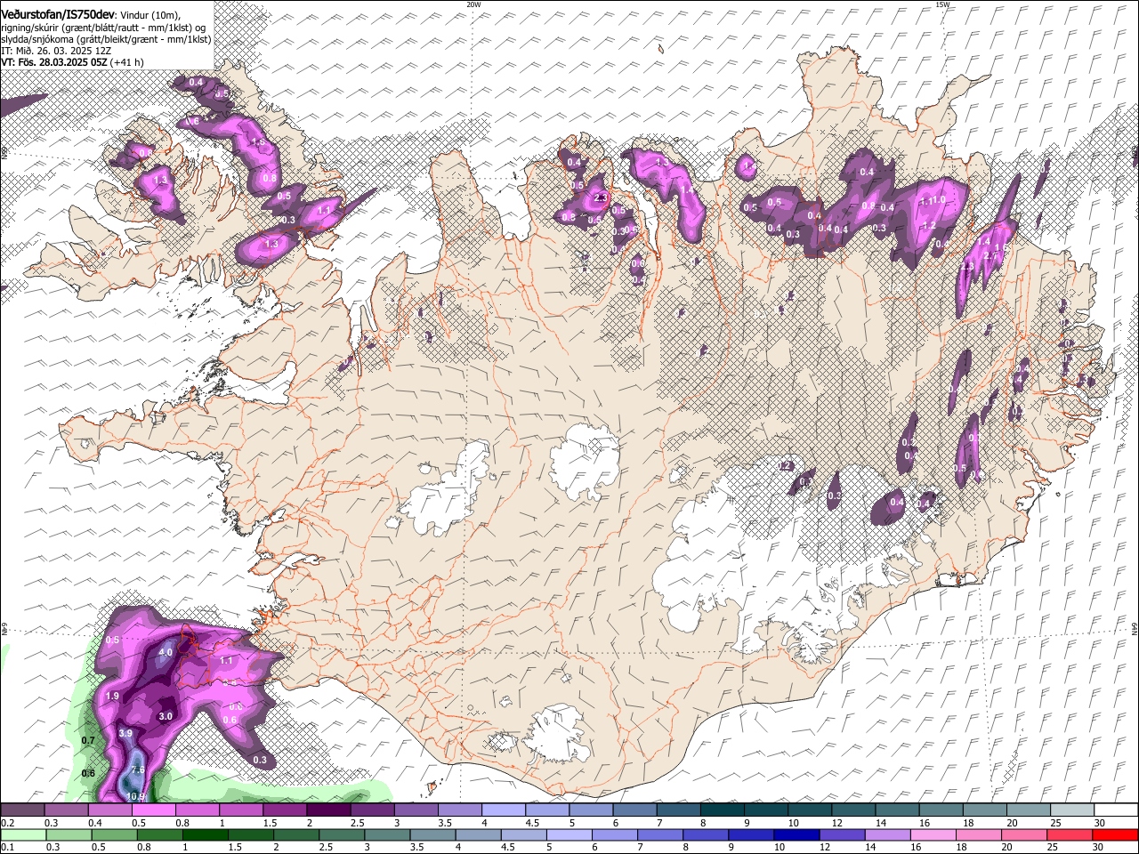Click the '0.1' label on the rain legend
The width and height of the screenshot is (1139, 854).
point(7,847)
